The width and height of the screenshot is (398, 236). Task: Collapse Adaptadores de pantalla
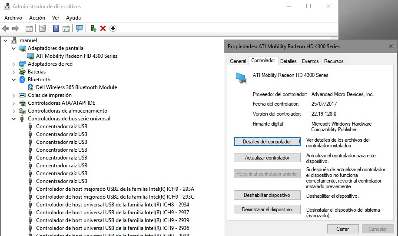tap(14, 49)
